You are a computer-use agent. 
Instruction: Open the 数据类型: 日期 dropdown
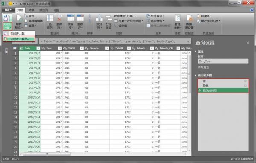(124, 16)
